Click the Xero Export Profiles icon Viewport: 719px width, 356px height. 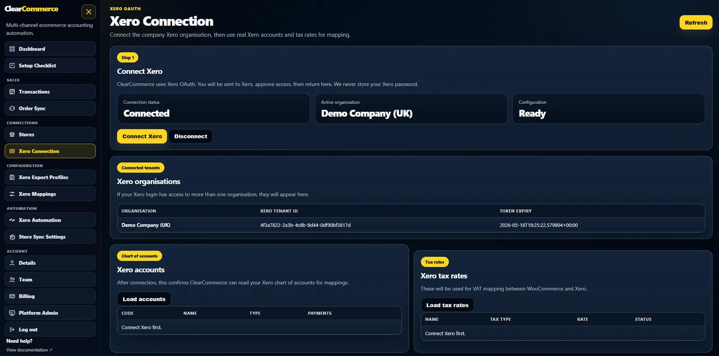12,177
